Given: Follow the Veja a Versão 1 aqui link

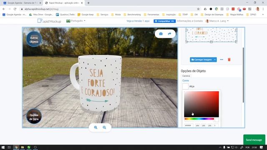Looking at the screenshot, I should tap(138, 21).
